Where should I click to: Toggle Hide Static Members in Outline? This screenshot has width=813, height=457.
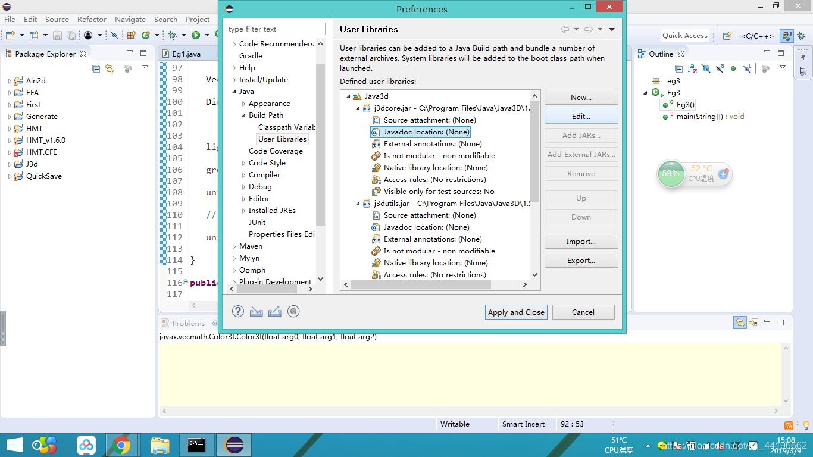point(720,68)
